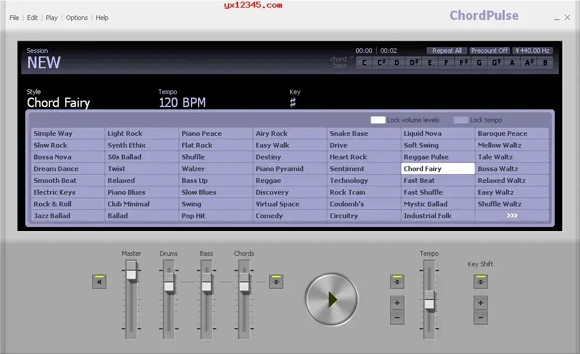Select the D chord key button
Image resolution: width=580 pixels, height=354 pixels.
397,62
